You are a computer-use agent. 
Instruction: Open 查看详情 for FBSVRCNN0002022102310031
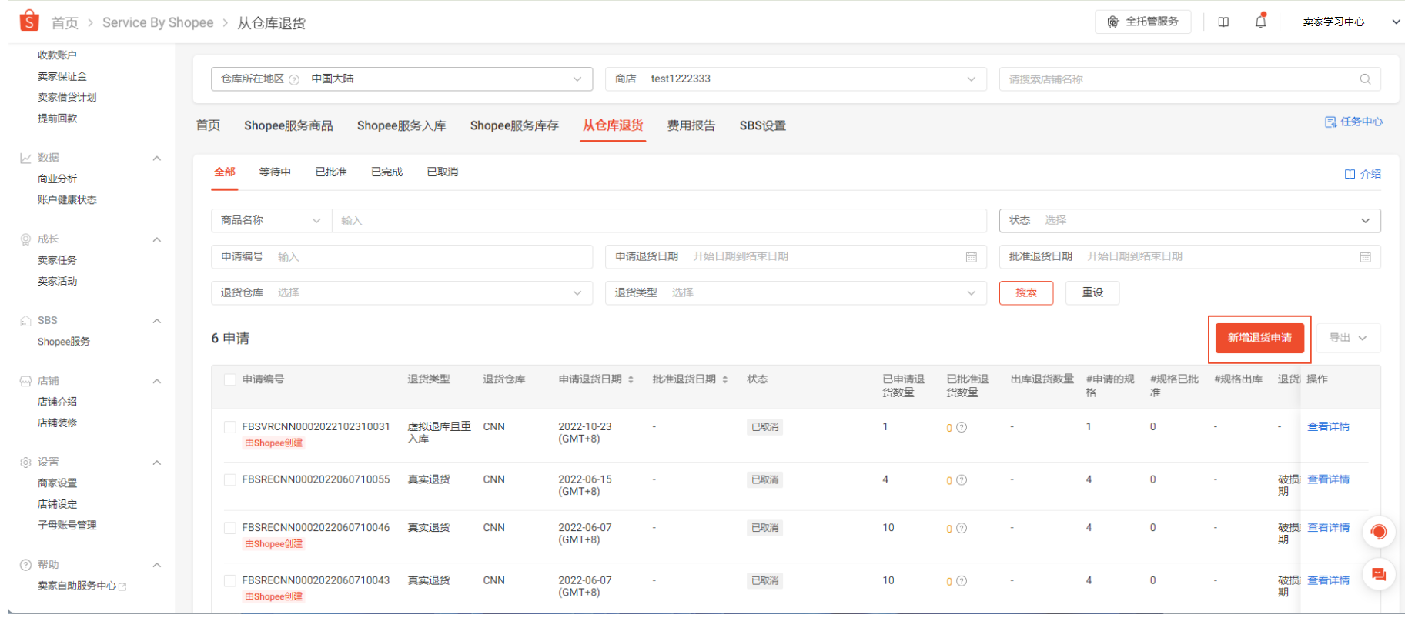tap(1328, 427)
